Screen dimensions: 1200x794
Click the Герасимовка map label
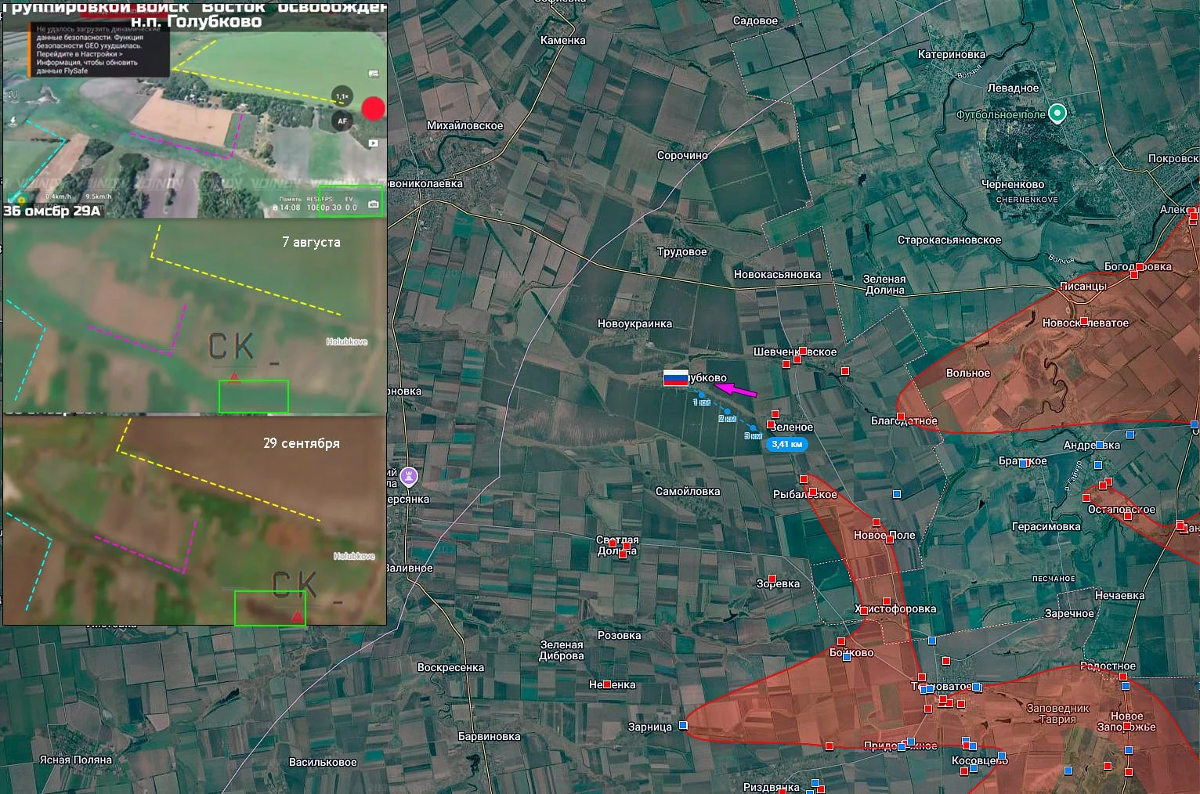pos(1046,526)
